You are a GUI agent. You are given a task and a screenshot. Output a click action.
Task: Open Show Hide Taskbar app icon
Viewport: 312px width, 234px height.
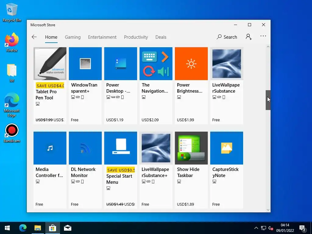[x=191, y=148]
